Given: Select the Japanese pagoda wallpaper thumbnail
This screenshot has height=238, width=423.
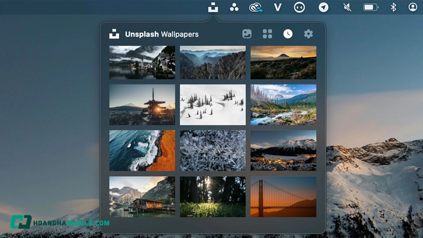Looking at the screenshot, I should click(142, 105).
